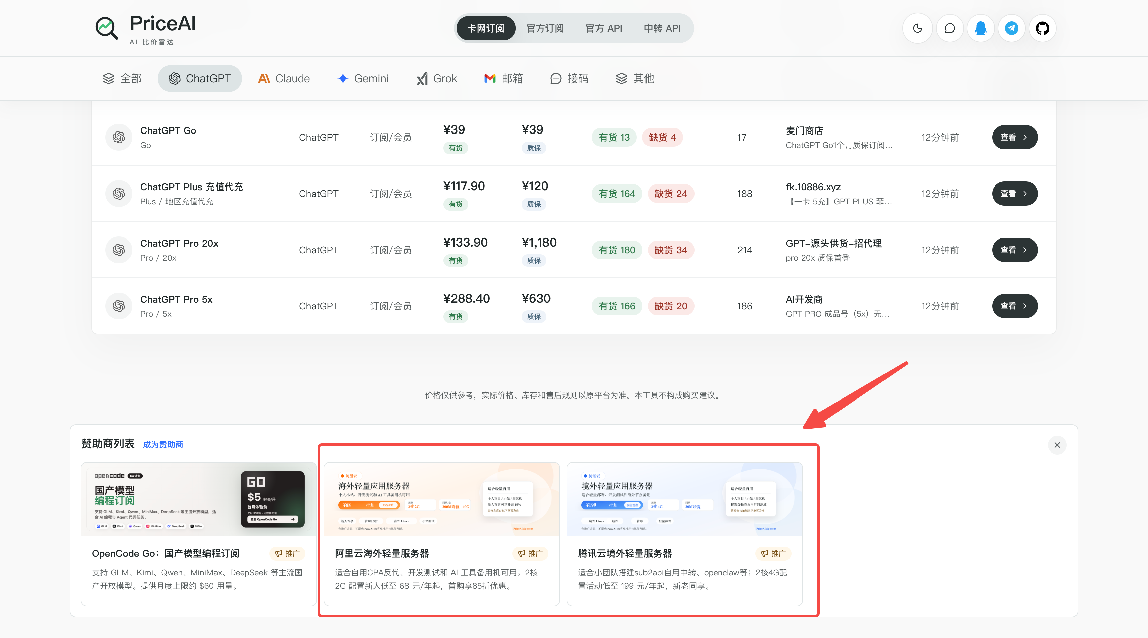Open the 阿里云 海外轻量应用服务器 banner thumbnail
Viewport: 1148px width, 638px height.
pos(441,499)
